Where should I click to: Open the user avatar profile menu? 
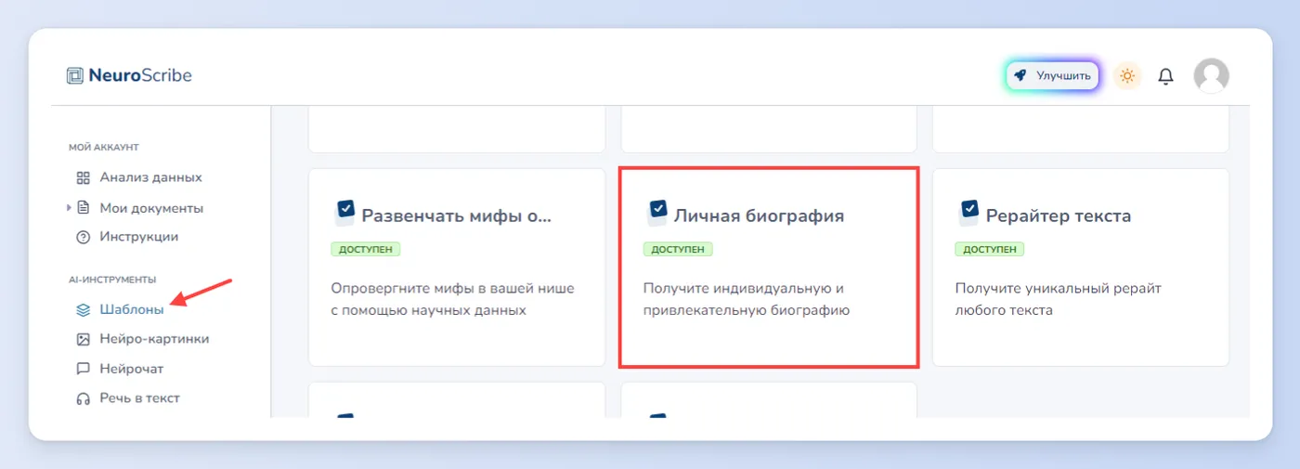point(1211,75)
